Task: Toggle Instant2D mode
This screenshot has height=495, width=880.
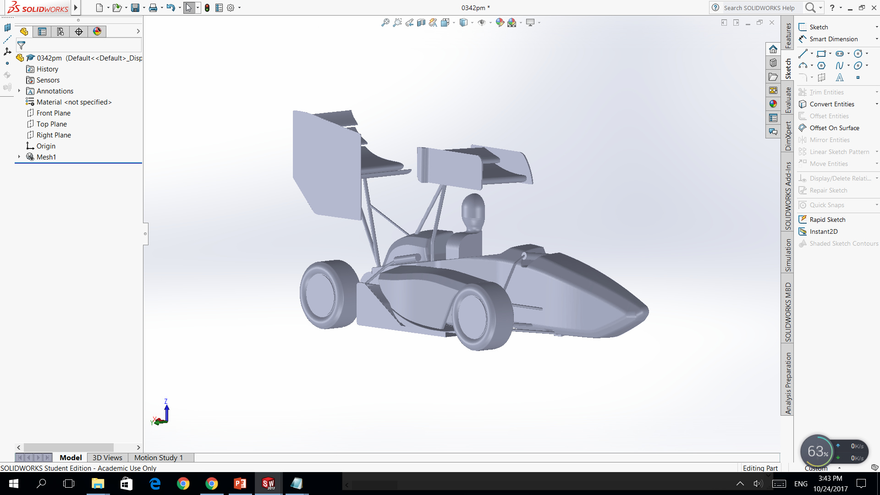Action: click(823, 231)
